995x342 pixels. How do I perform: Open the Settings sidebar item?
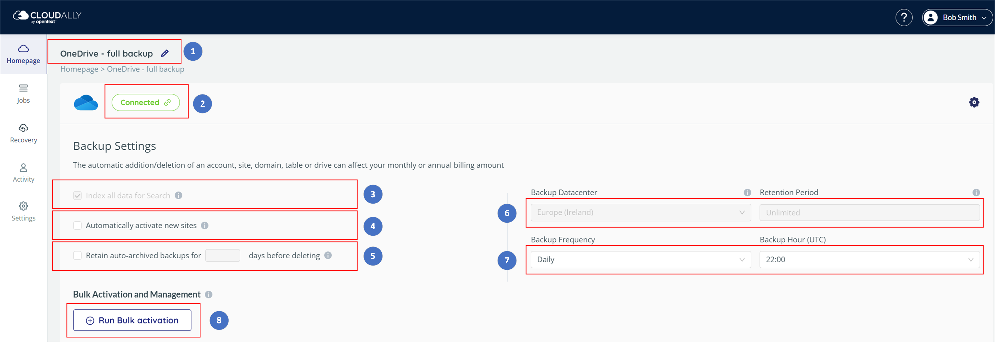click(23, 212)
